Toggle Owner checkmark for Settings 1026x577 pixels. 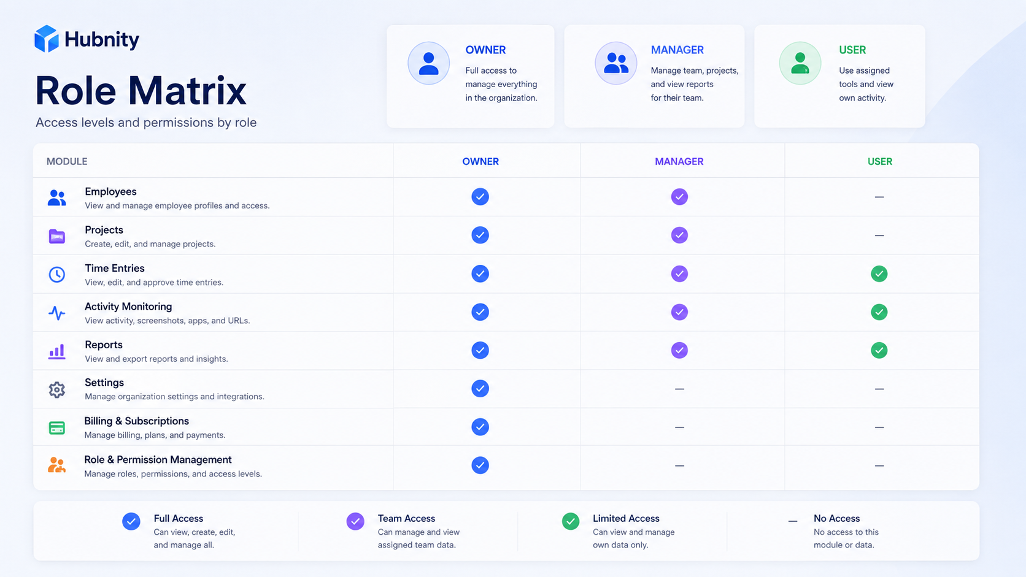(480, 388)
